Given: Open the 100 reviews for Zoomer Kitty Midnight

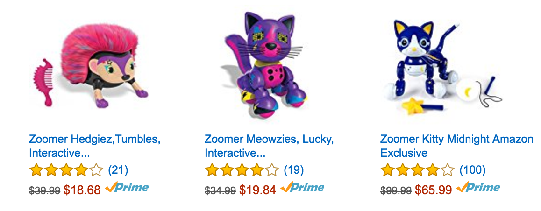Looking at the screenshot, I should coord(472,170).
